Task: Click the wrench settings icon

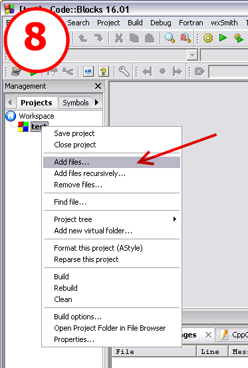Action: tap(124, 71)
